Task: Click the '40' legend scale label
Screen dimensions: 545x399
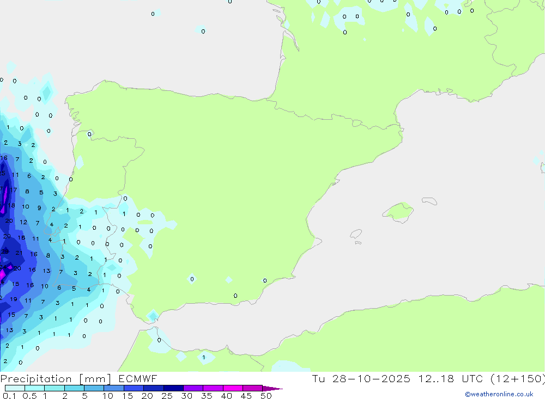Action: (226, 396)
